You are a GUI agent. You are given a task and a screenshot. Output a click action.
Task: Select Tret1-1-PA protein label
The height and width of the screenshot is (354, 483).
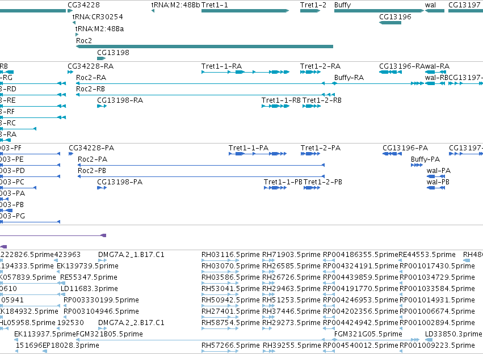(x=249, y=148)
